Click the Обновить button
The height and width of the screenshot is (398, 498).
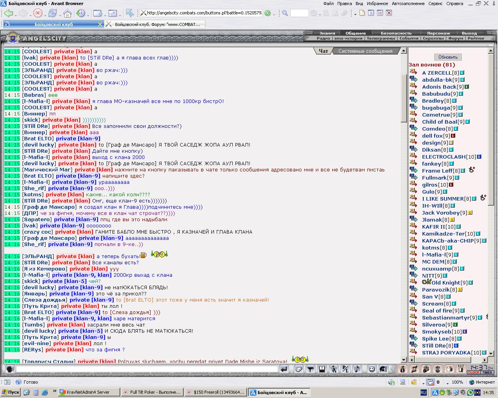[448, 57]
